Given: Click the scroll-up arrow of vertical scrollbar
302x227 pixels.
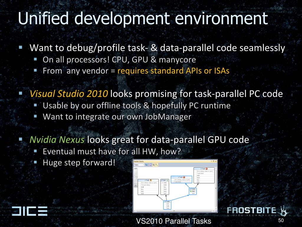Looking at the screenshot, I should click(x=216, y=168).
